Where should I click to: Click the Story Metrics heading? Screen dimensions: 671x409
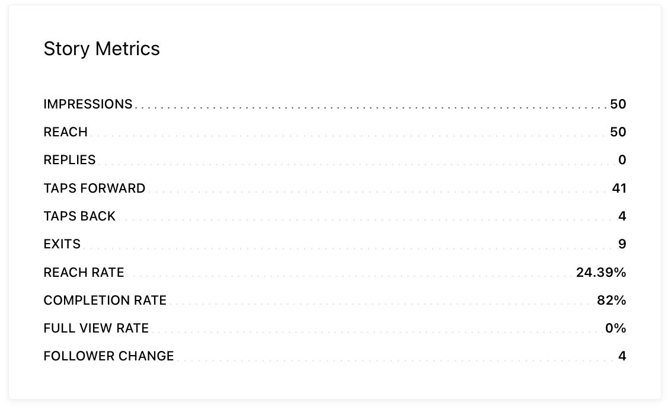pyautogui.click(x=102, y=49)
